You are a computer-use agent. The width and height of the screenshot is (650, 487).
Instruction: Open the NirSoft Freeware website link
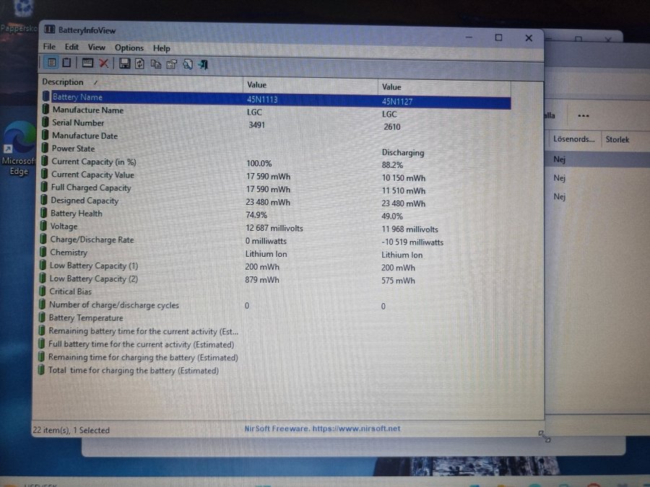322,429
